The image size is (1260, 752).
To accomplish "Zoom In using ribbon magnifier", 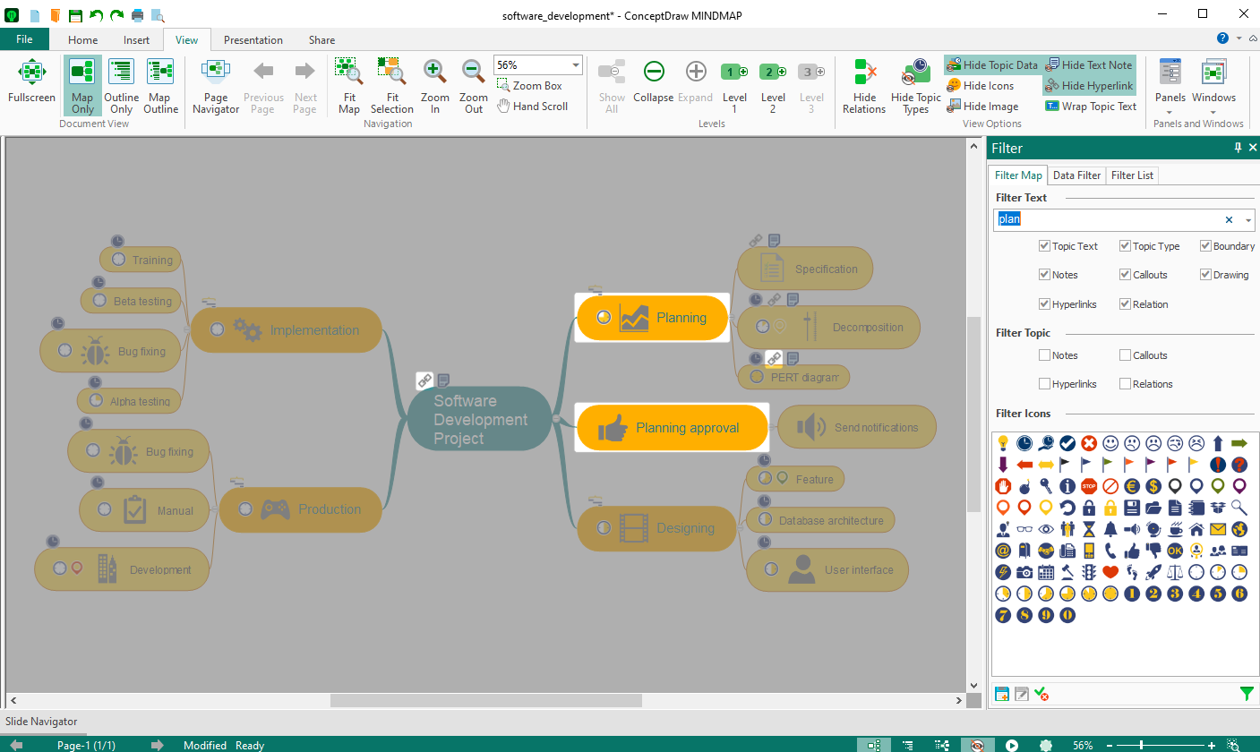I will 435,86.
